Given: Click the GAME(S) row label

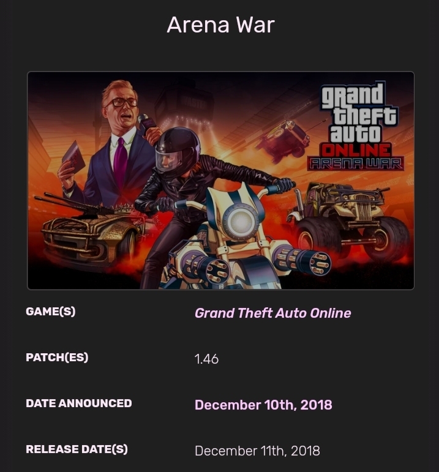Looking at the screenshot, I should click(51, 312).
